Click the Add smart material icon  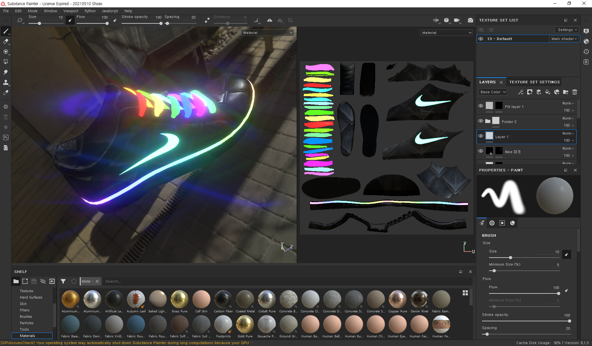[x=557, y=92]
